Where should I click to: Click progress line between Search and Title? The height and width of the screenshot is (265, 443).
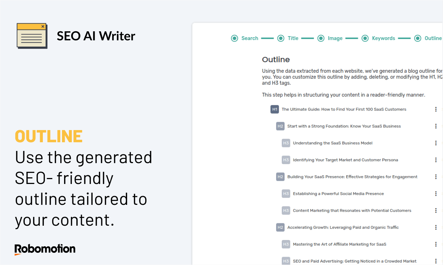click(x=267, y=38)
